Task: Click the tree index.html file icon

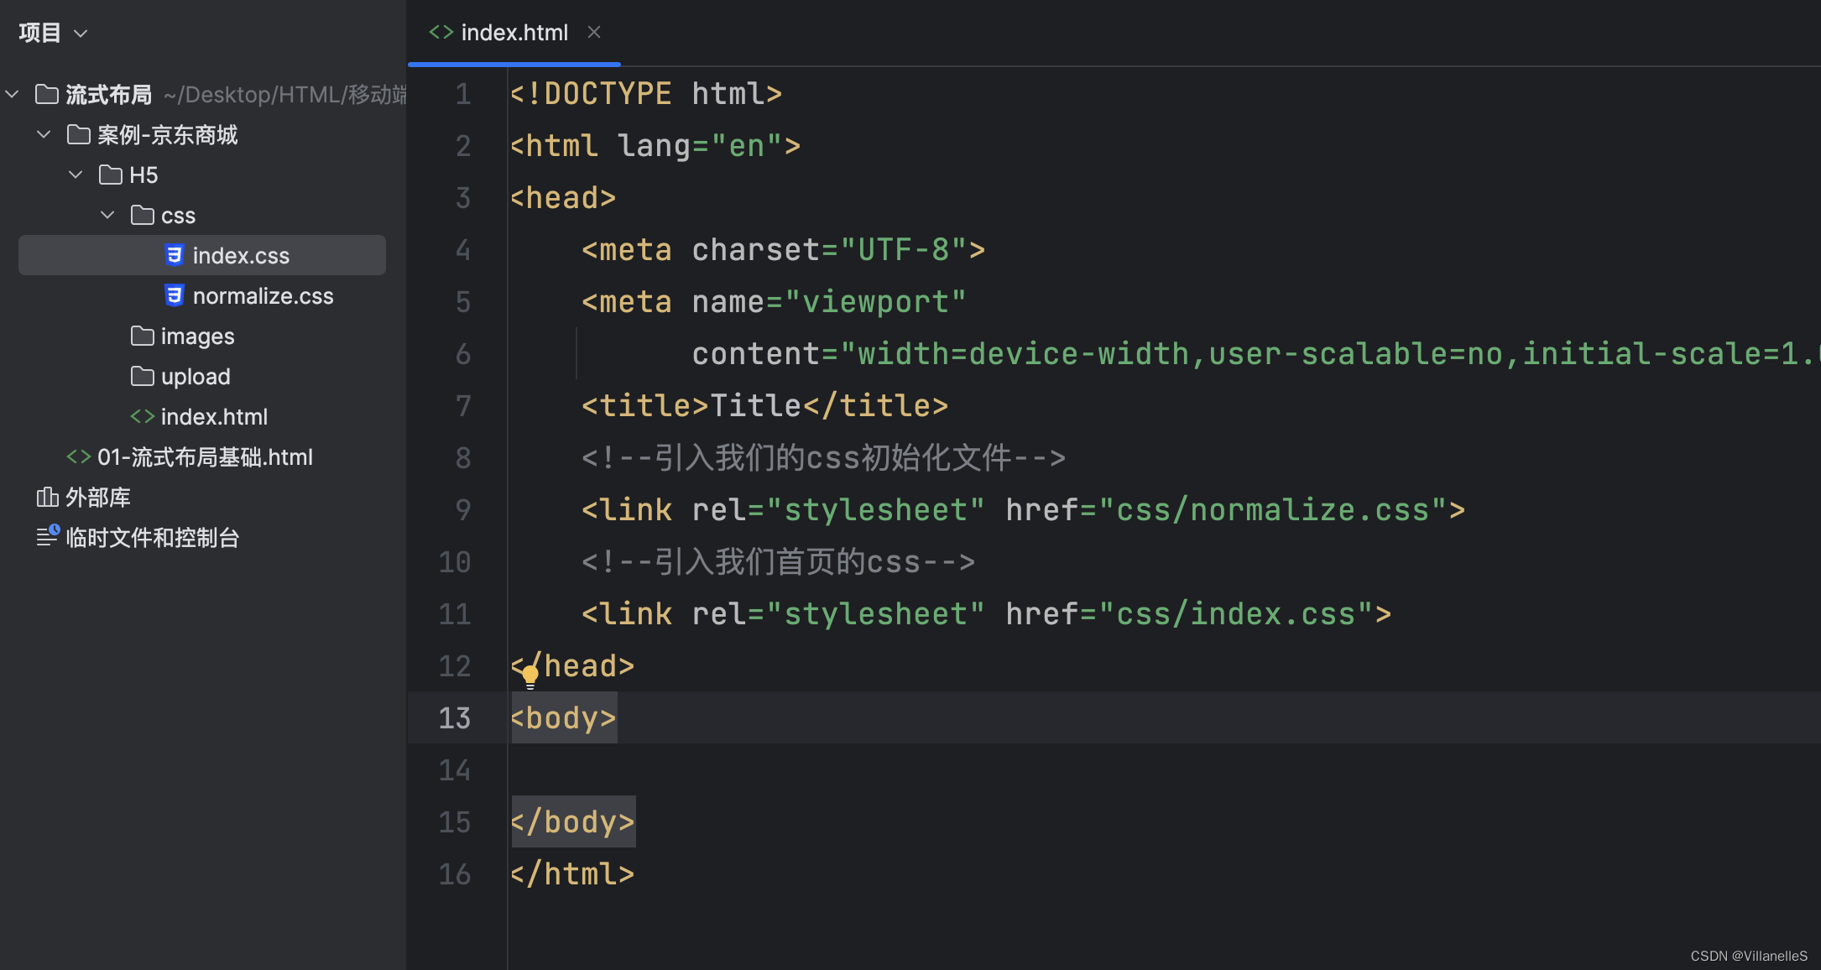Action: click(143, 416)
